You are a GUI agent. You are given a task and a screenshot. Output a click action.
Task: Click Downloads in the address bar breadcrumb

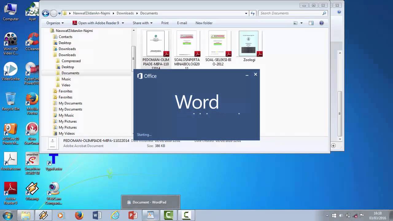pyautogui.click(x=125, y=13)
